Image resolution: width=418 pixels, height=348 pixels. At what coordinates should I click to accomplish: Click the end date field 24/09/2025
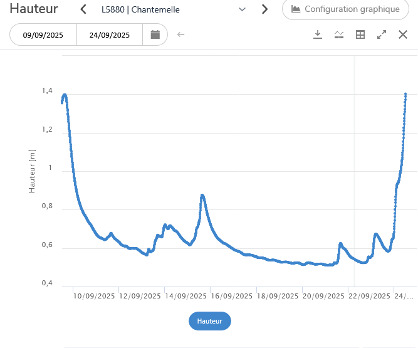pos(110,35)
